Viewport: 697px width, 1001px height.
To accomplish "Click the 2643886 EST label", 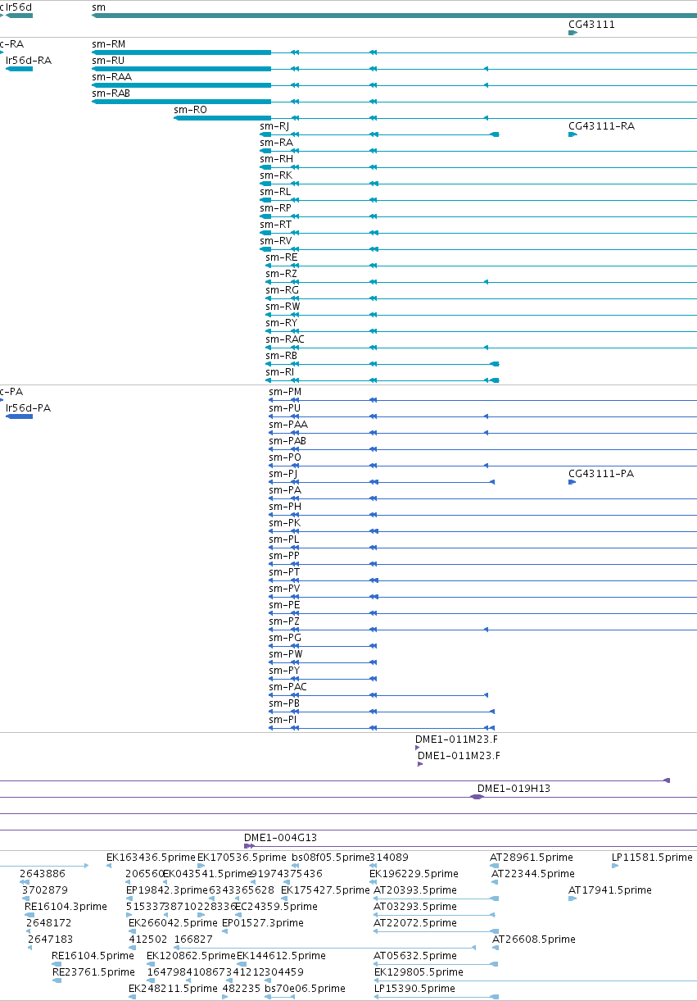I will point(43,874).
